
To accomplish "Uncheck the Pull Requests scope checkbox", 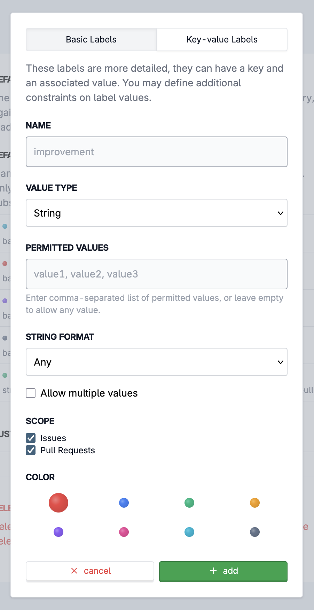I will 30,450.
